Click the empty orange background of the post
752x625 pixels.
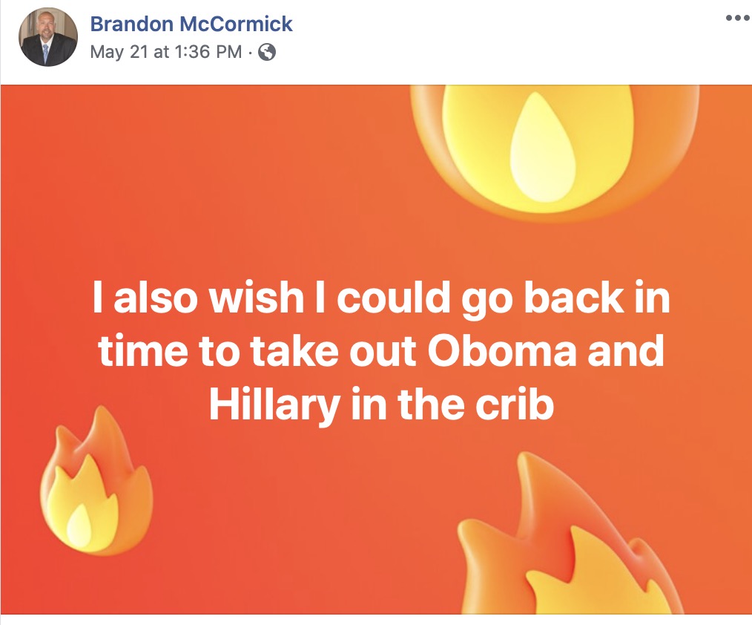click(222, 186)
